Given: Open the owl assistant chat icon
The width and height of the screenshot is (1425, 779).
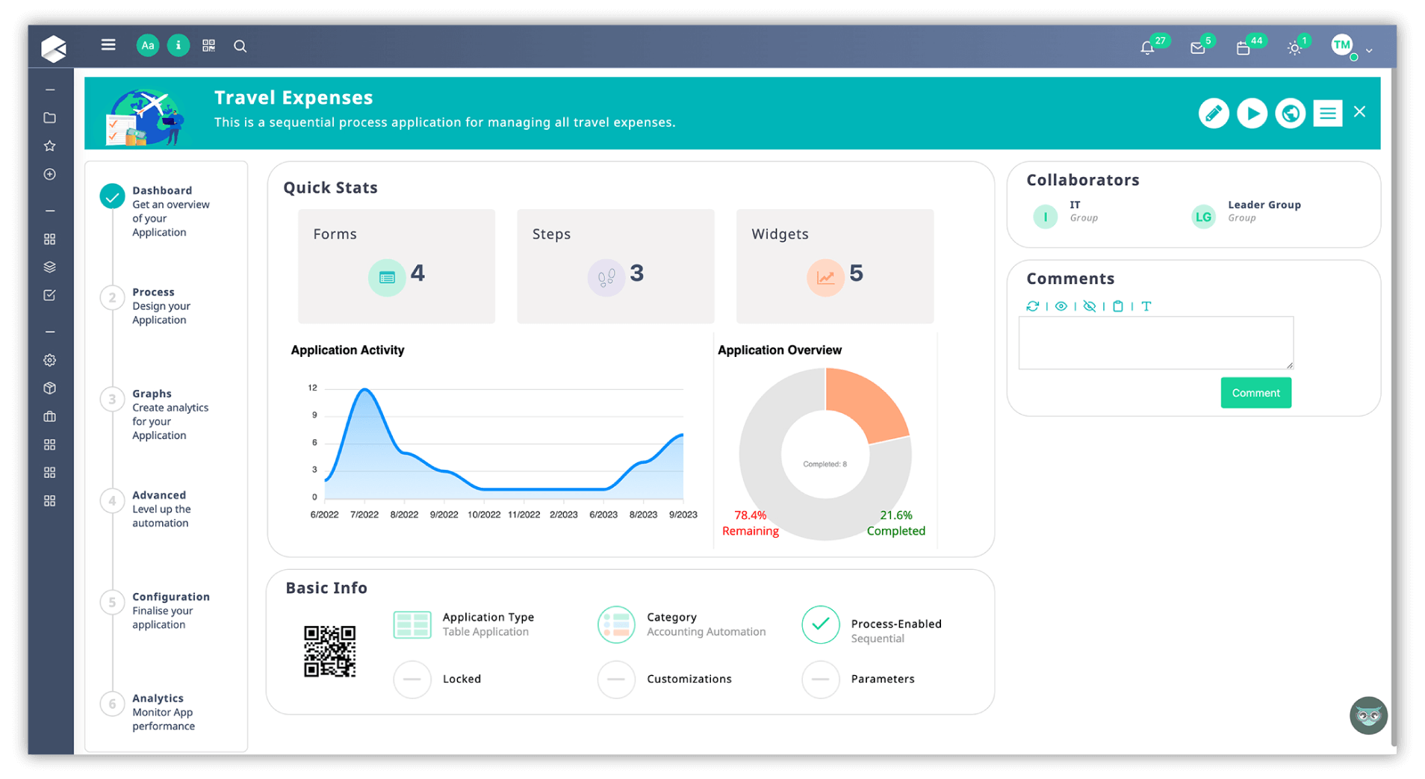Looking at the screenshot, I should click(1368, 716).
